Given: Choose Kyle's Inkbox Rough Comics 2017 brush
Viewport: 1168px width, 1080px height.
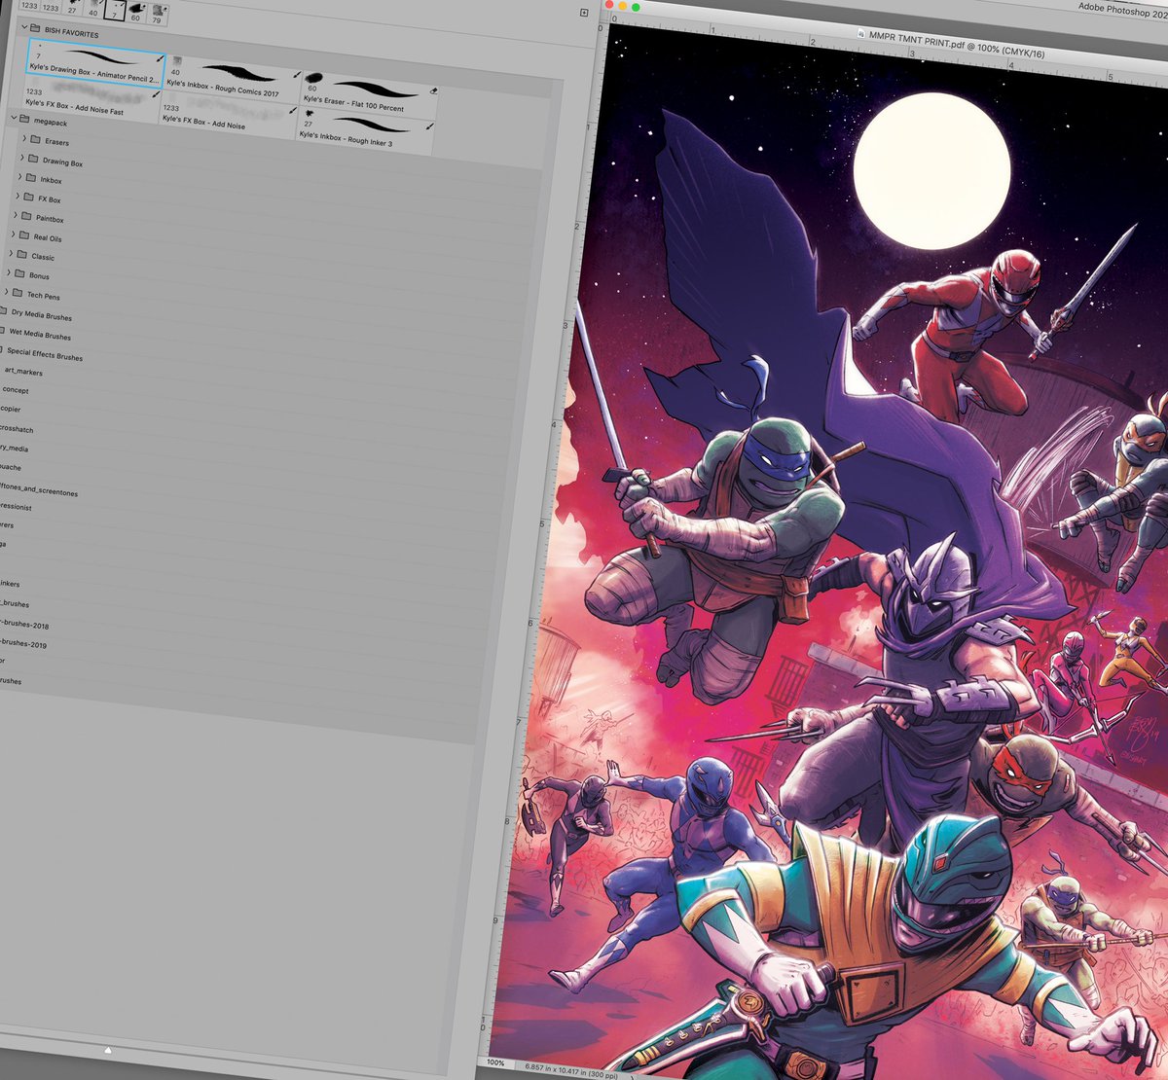Looking at the screenshot, I should click(232, 81).
